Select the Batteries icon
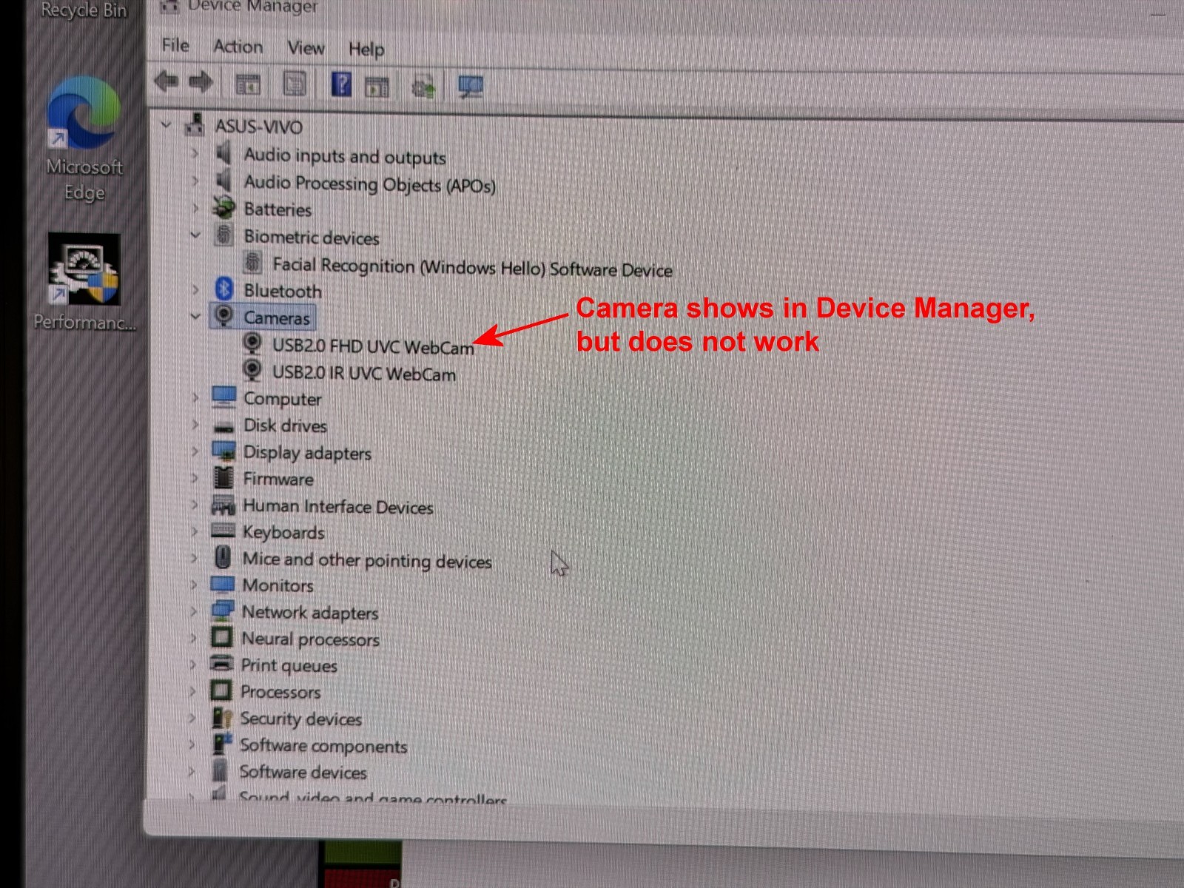Screen dimensions: 1184x888 [x=223, y=208]
